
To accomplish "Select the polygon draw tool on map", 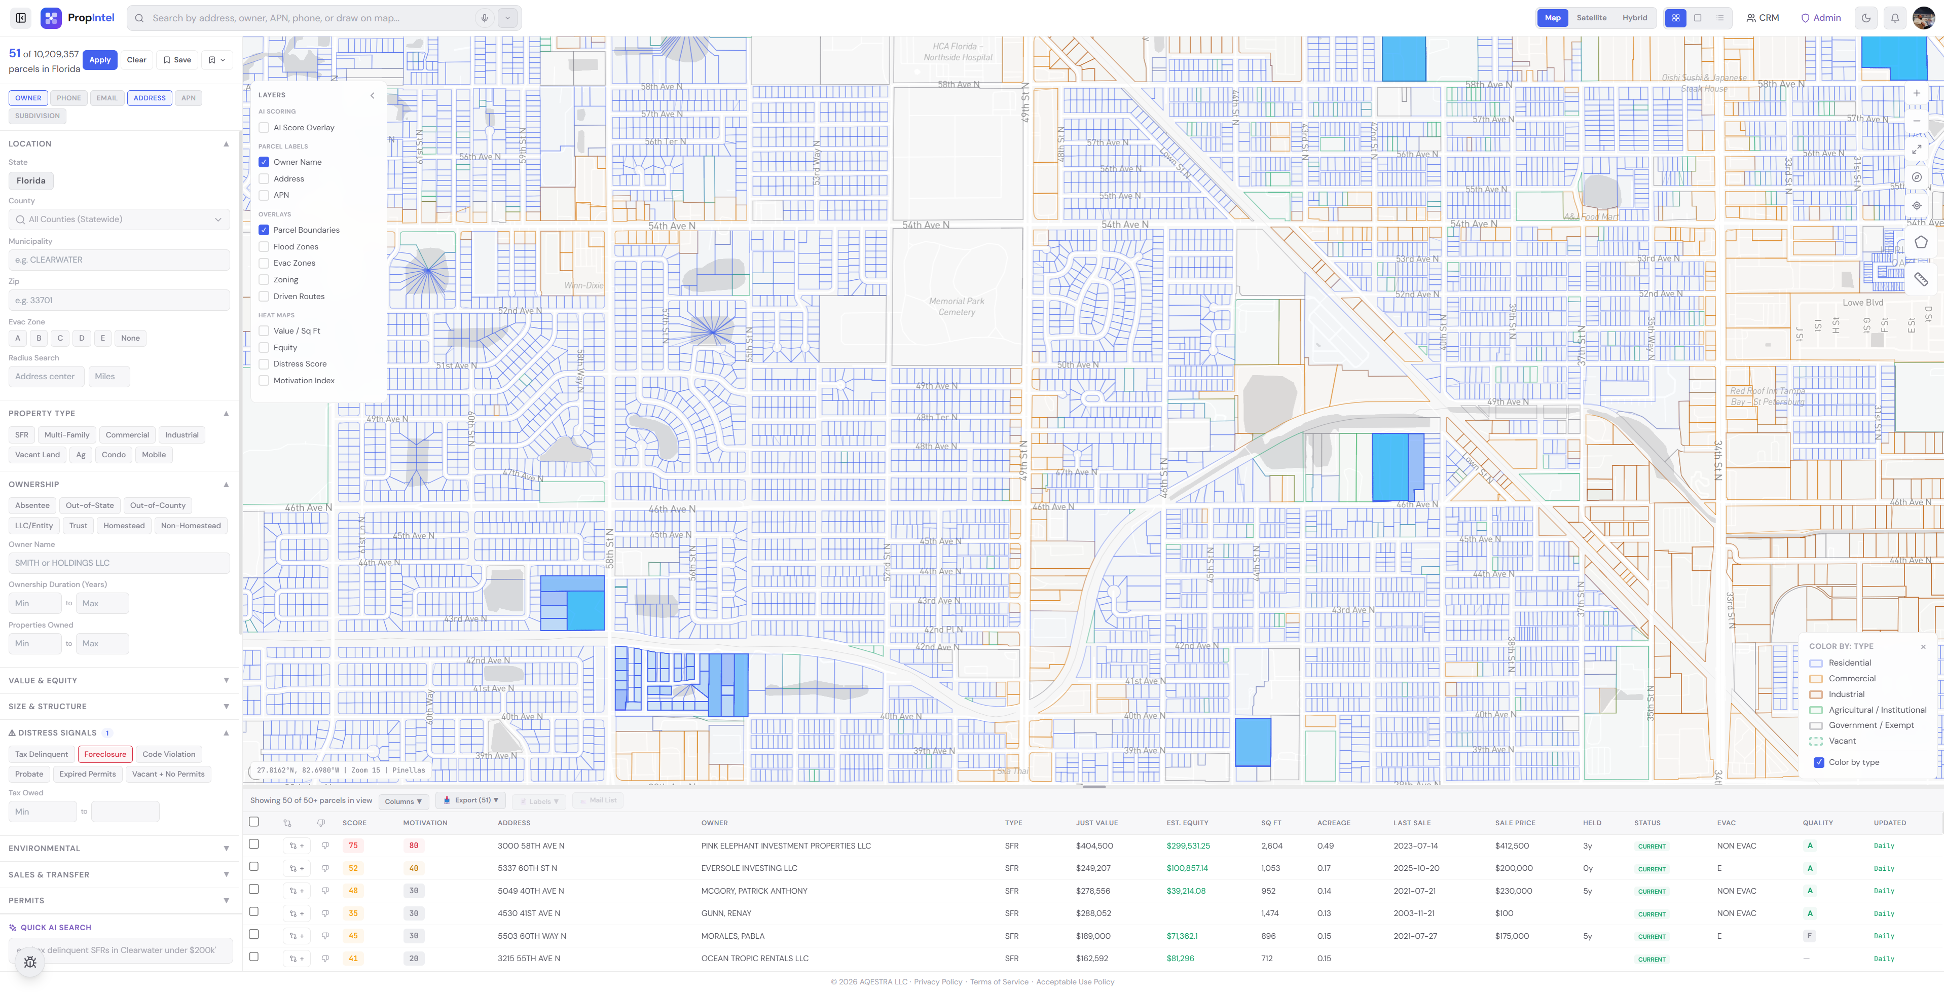I will click(x=1921, y=242).
